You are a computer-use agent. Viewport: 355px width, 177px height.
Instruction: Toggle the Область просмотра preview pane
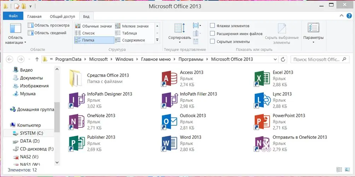pyautogui.click(x=48, y=25)
